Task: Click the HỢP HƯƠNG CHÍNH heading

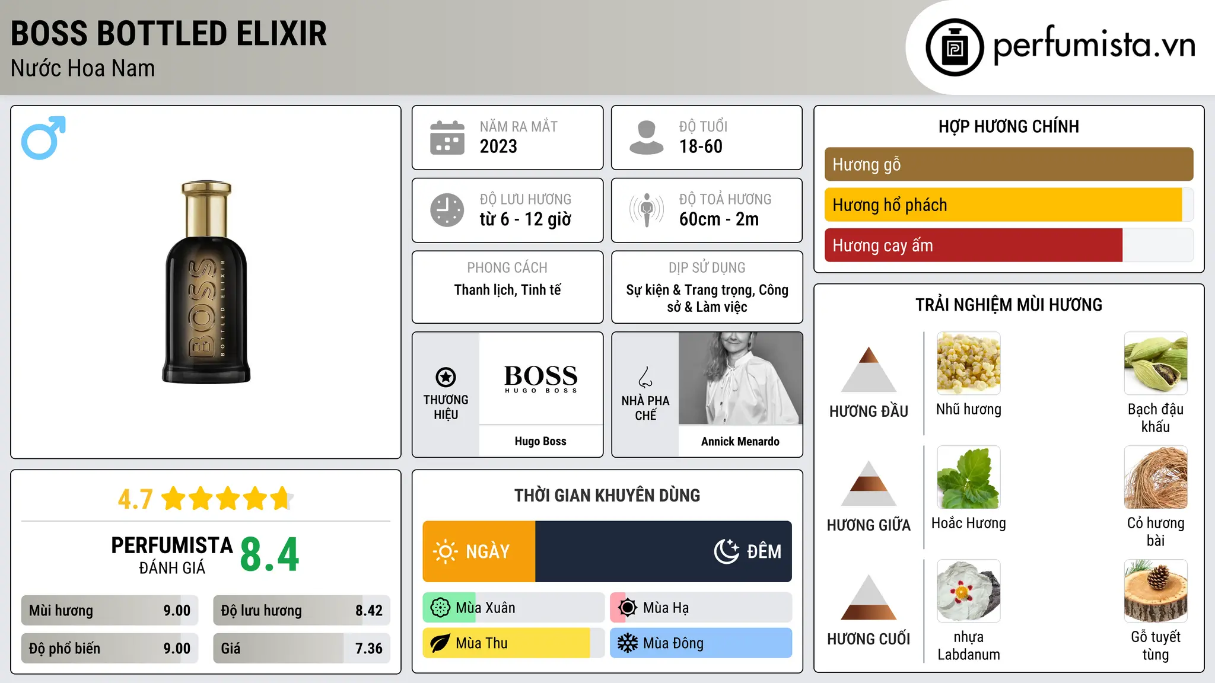Action: coord(1009,126)
